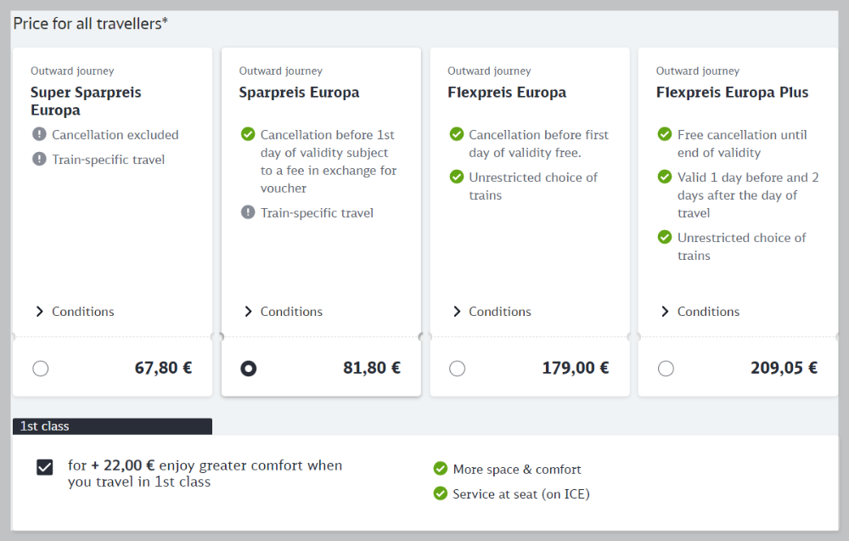The height and width of the screenshot is (541, 849).
Task: Click green check beside Flexpreis cancellation free
Action: coord(457,134)
